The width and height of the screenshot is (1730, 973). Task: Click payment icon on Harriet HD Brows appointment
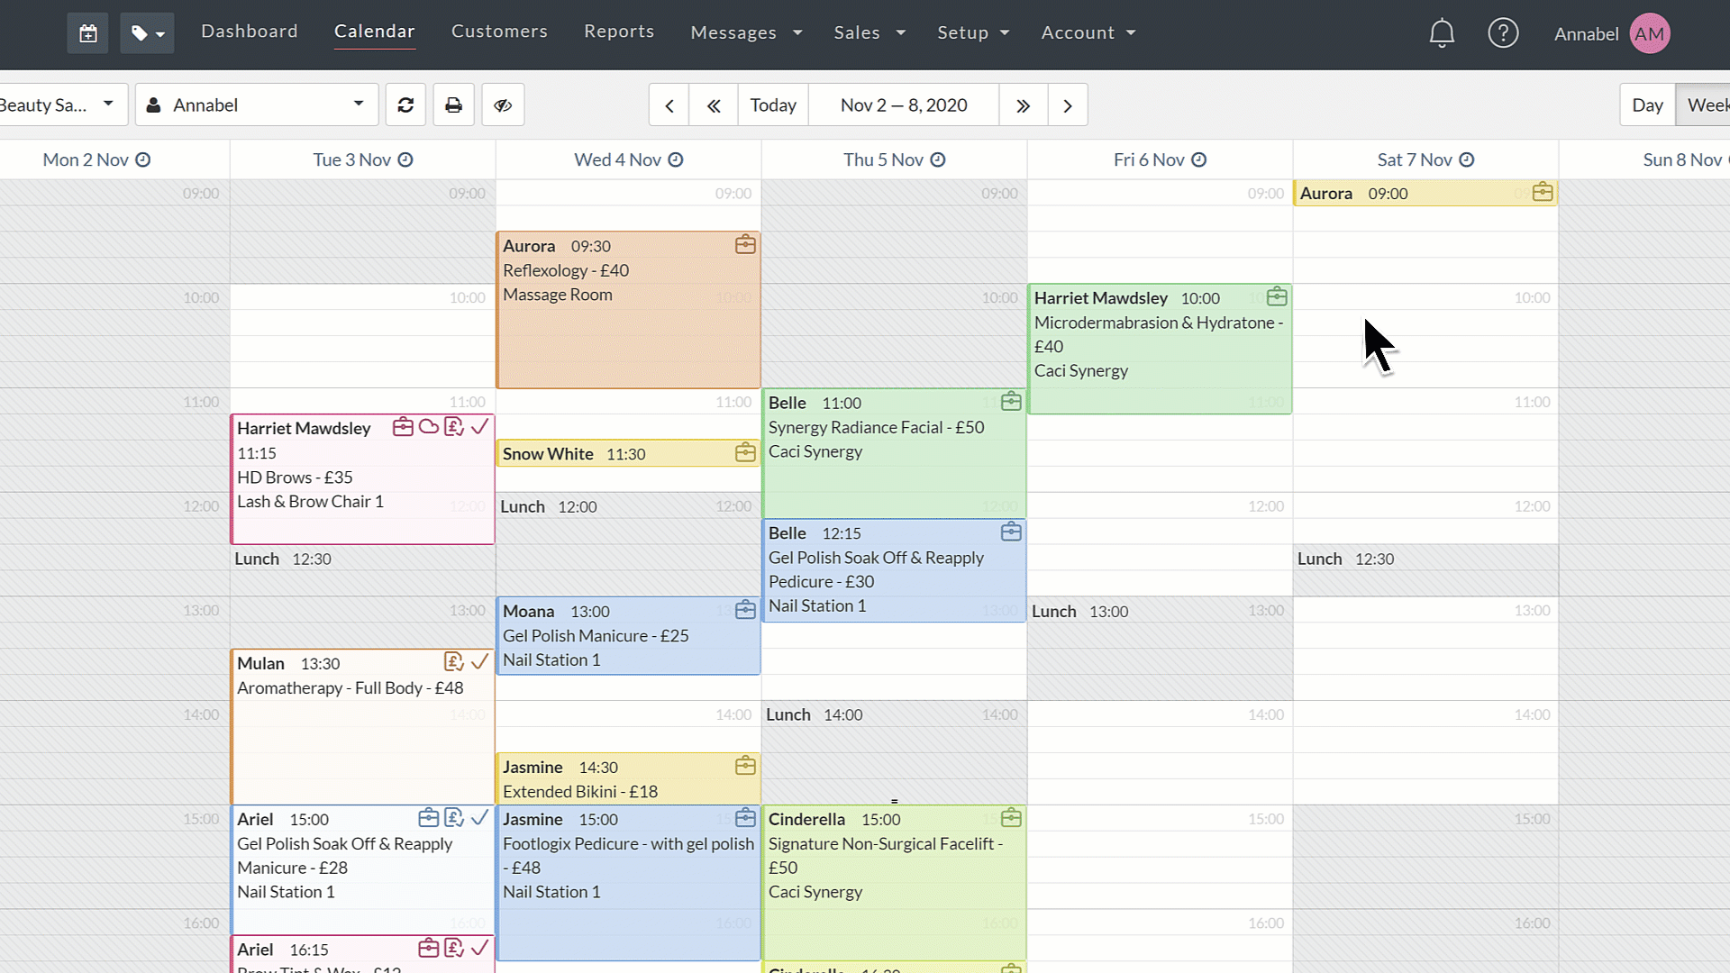454,426
